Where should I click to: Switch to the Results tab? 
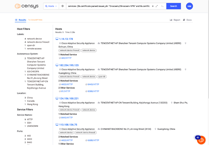[x=21, y=20]
